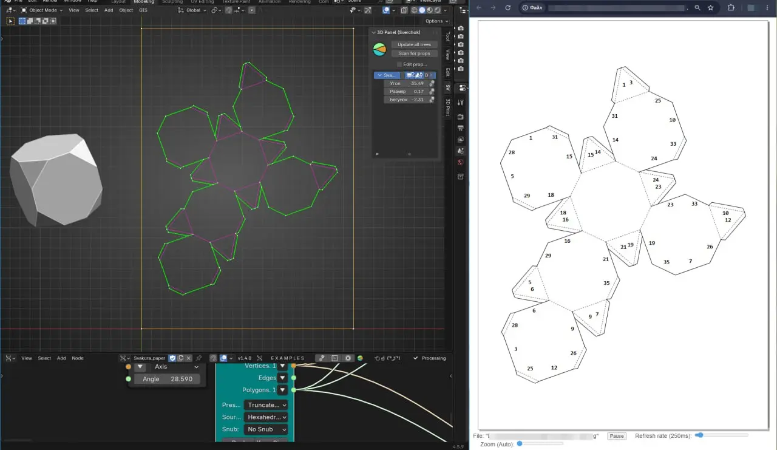Select the tweak tool arrow icon
Viewport: 777px width, 450px height.
[x=10, y=21]
